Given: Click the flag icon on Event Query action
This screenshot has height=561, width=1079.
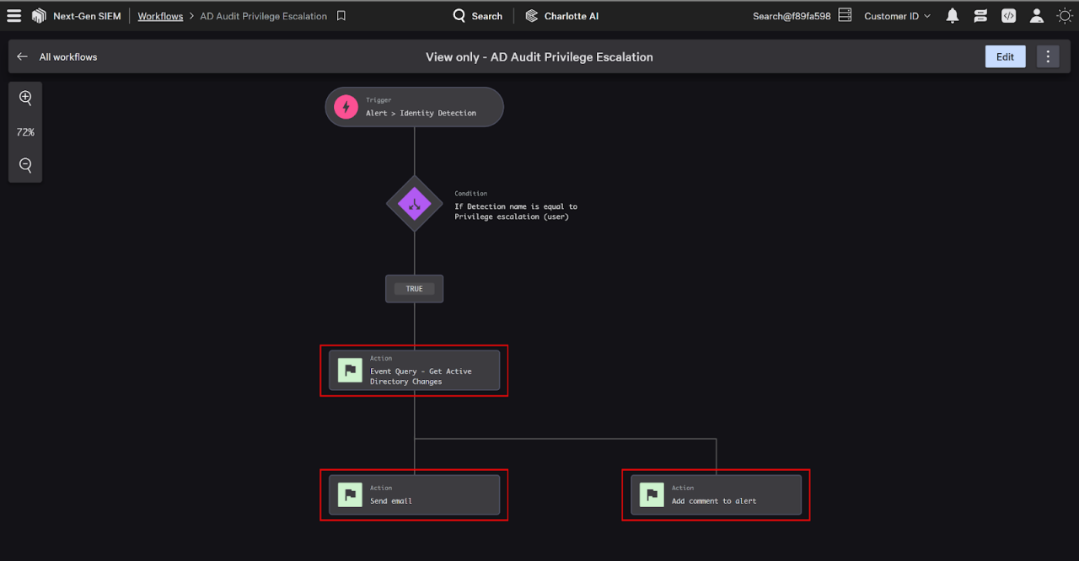Looking at the screenshot, I should pos(350,371).
